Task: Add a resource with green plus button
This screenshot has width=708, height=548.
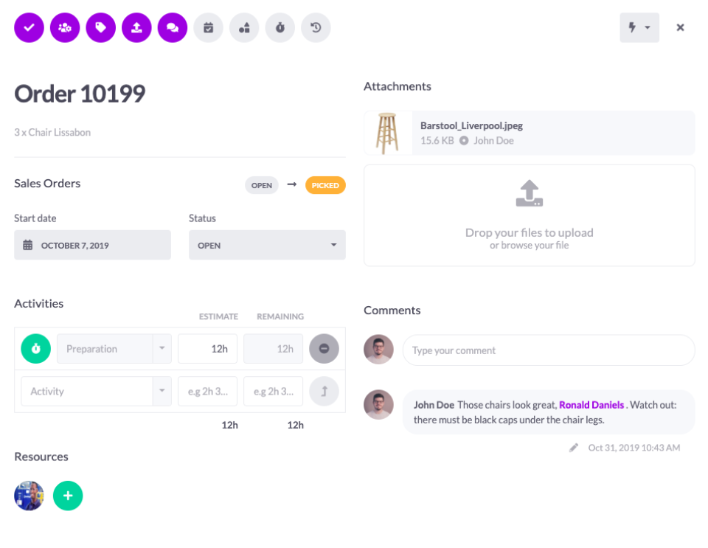Action: [68, 496]
